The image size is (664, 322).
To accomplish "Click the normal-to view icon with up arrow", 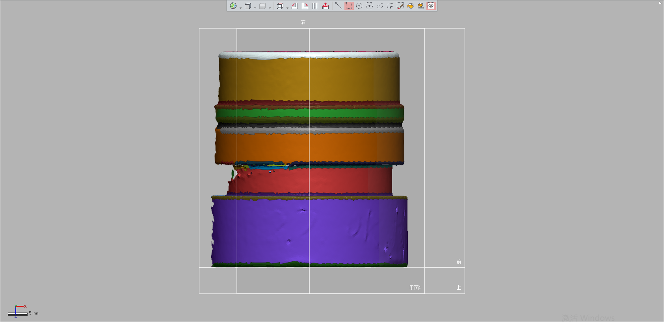I will tap(325, 6).
